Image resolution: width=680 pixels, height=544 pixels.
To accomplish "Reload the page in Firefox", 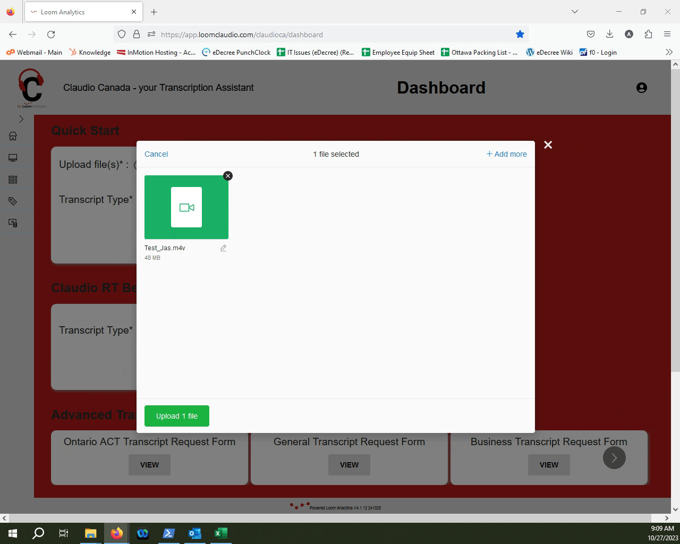I will click(x=51, y=34).
